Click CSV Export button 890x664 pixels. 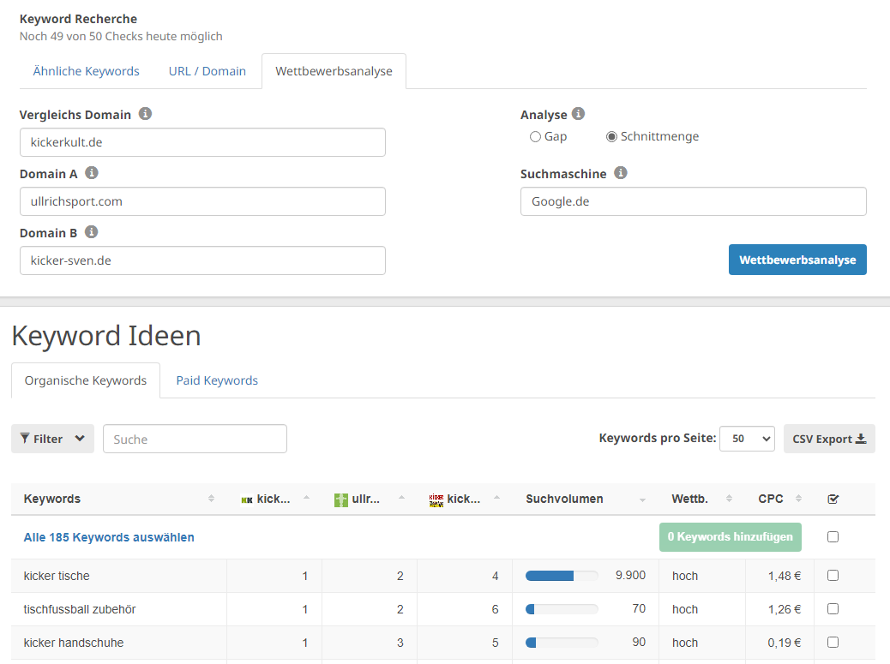click(829, 439)
